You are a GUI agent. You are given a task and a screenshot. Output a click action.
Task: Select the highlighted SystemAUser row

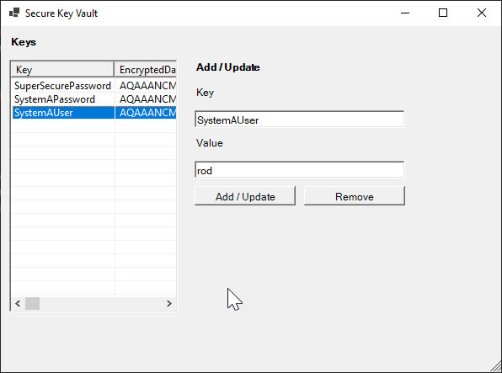tap(93, 113)
